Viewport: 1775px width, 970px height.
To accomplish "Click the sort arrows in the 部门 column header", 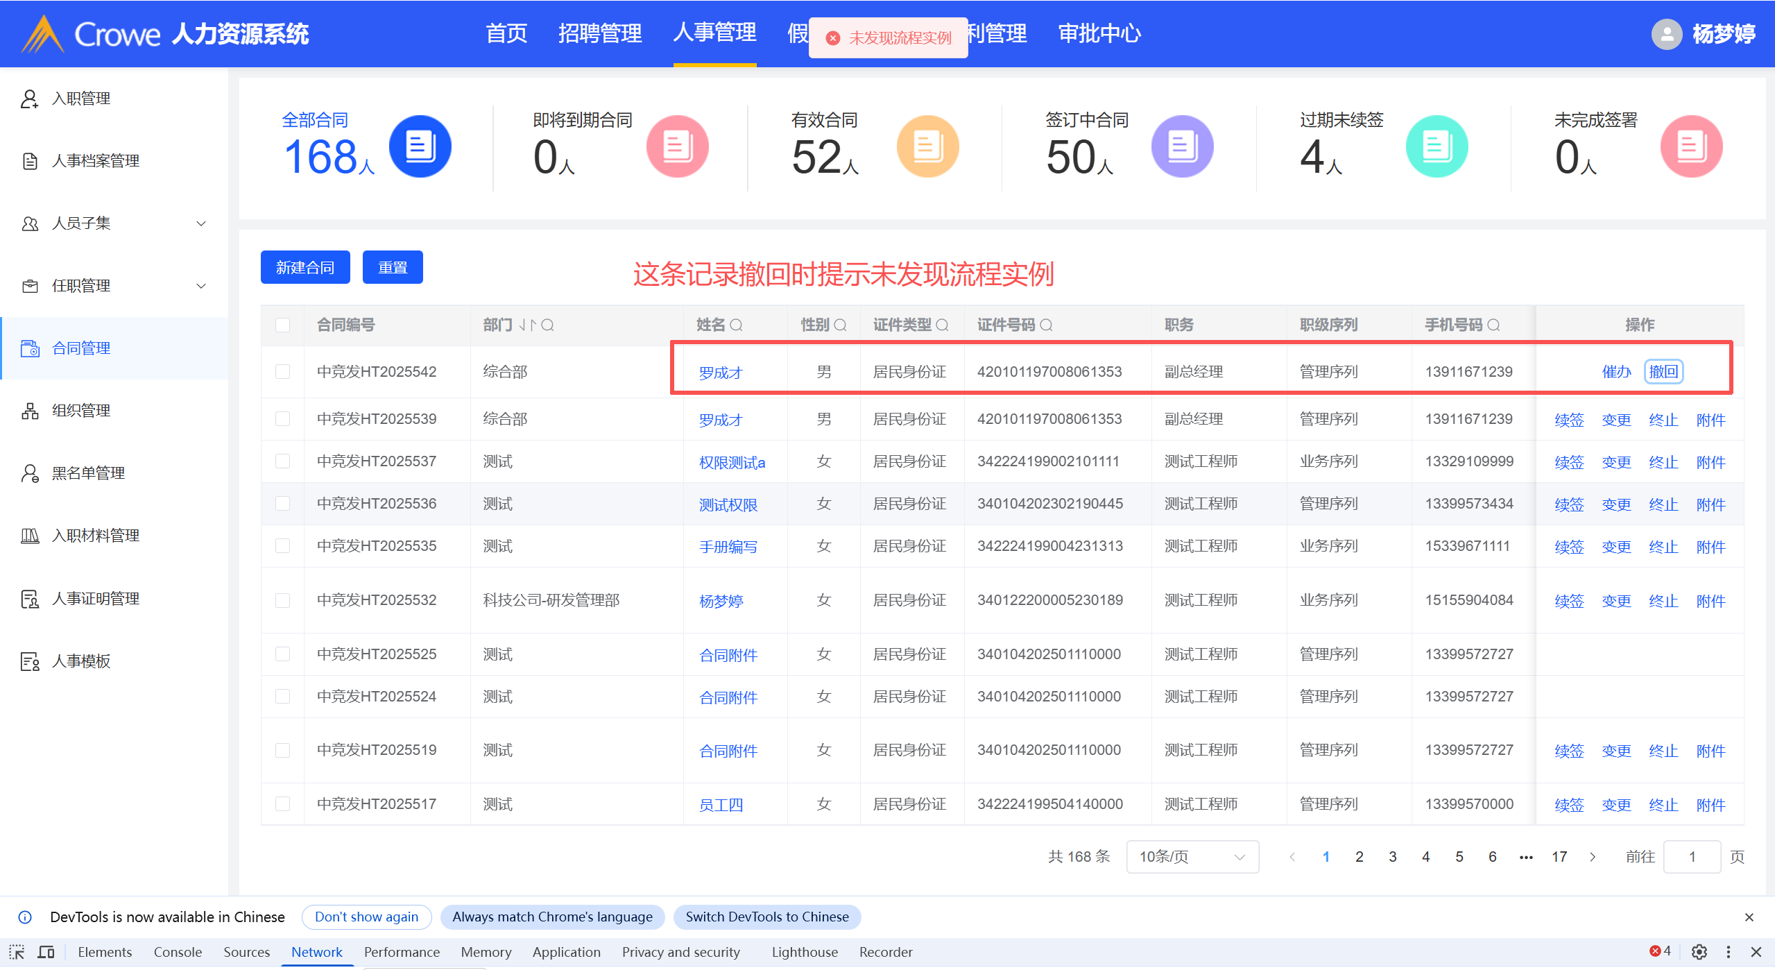I will point(528,325).
